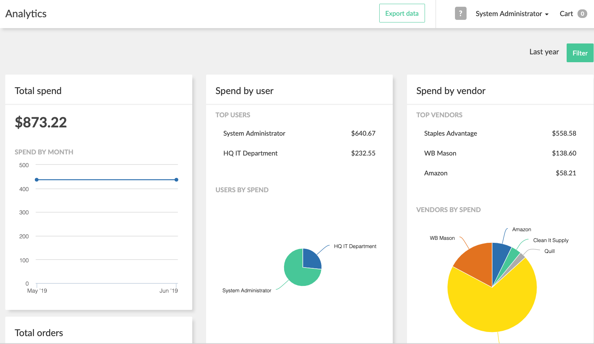Click the Analytics page title
Image resolution: width=594 pixels, height=344 pixels.
26,14
